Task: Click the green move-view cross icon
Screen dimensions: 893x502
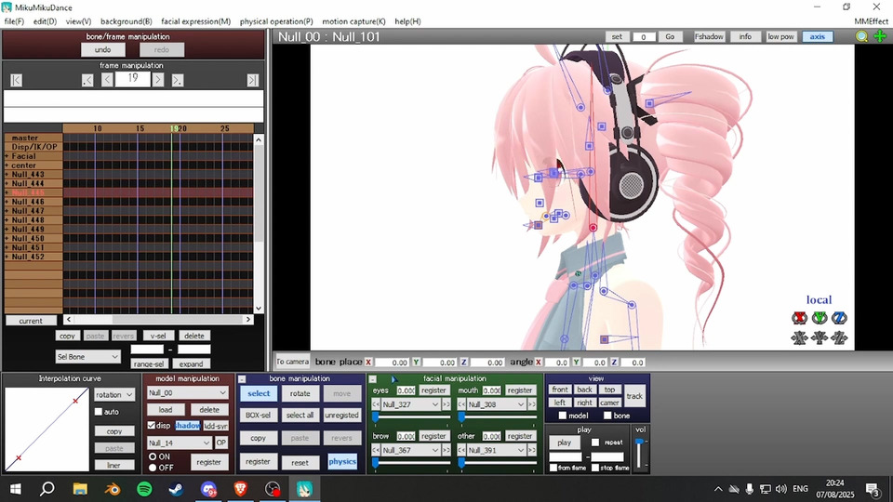Action: [x=880, y=36]
